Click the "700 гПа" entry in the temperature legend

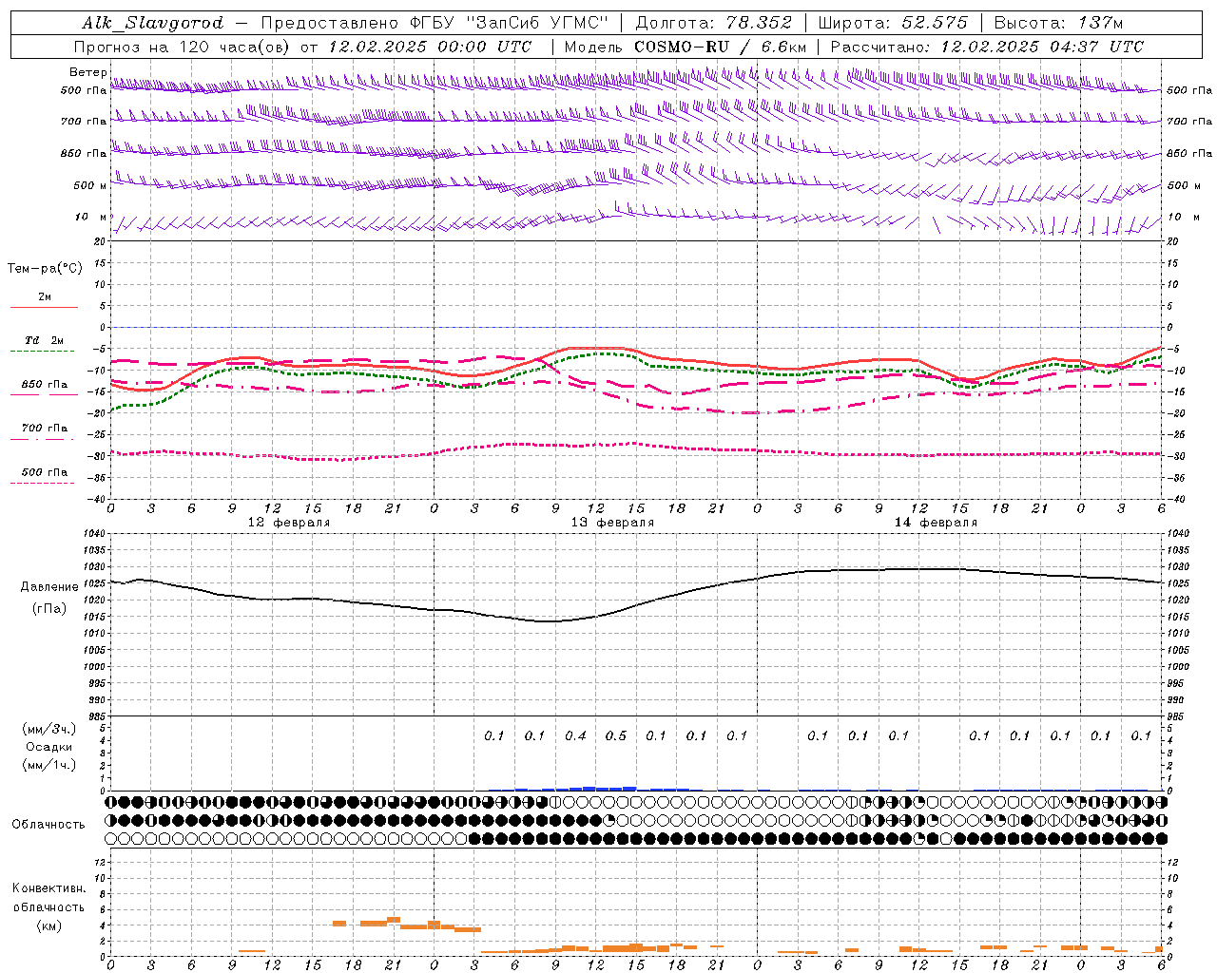45,429
